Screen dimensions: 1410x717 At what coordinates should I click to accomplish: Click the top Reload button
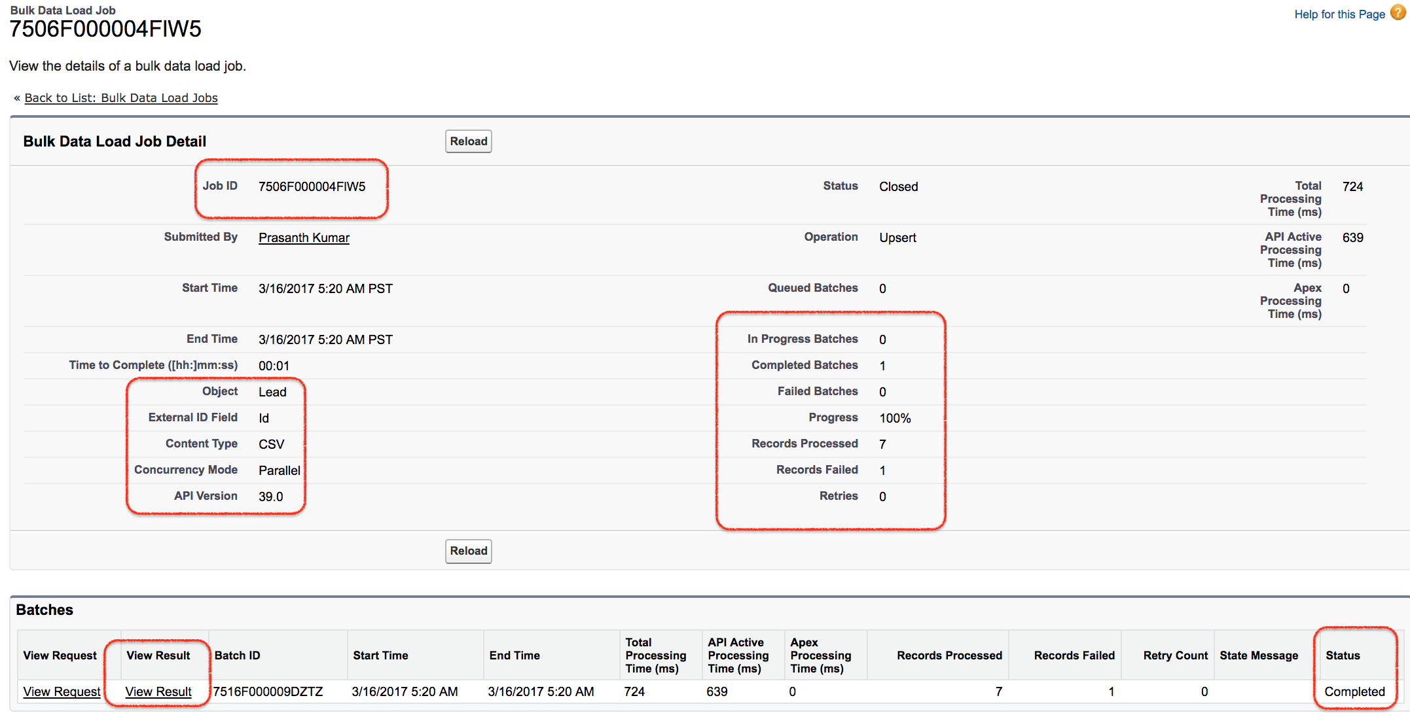click(x=469, y=141)
